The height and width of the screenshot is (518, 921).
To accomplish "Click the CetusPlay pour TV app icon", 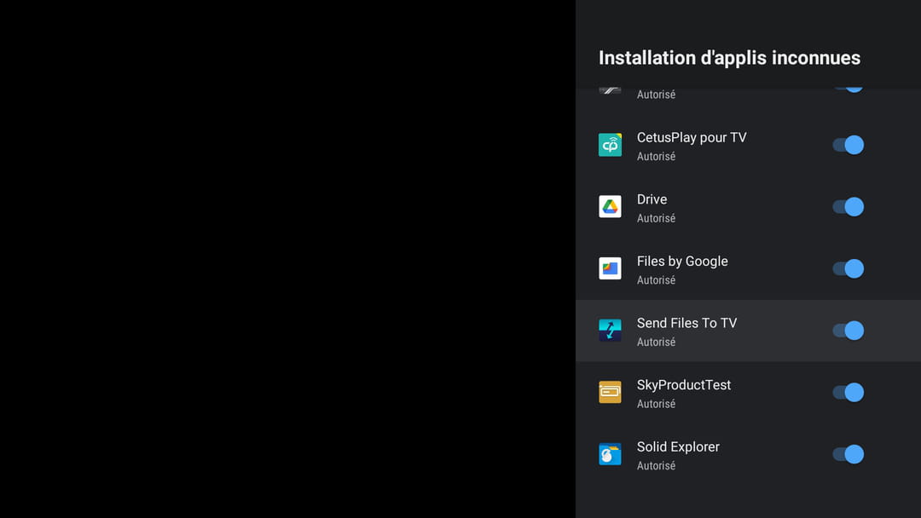I will [610, 145].
